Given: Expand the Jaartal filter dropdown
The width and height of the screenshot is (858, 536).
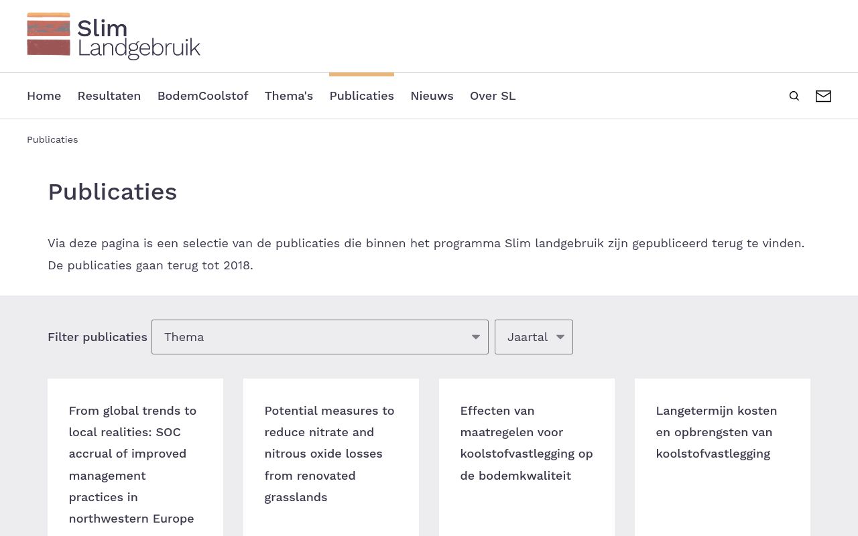Looking at the screenshot, I should (x=534, y=337).
